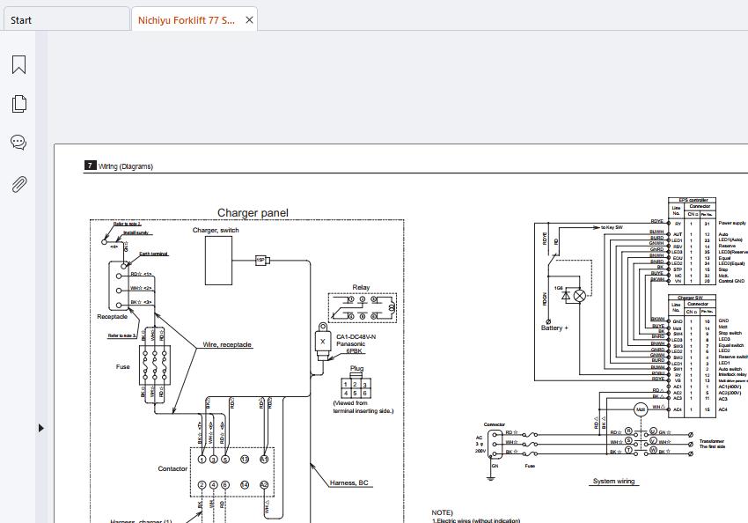Viewport: 748px width, 523px height.
Task: Click the 'Harness, BC' label
Action: click(x=349, y=482)
